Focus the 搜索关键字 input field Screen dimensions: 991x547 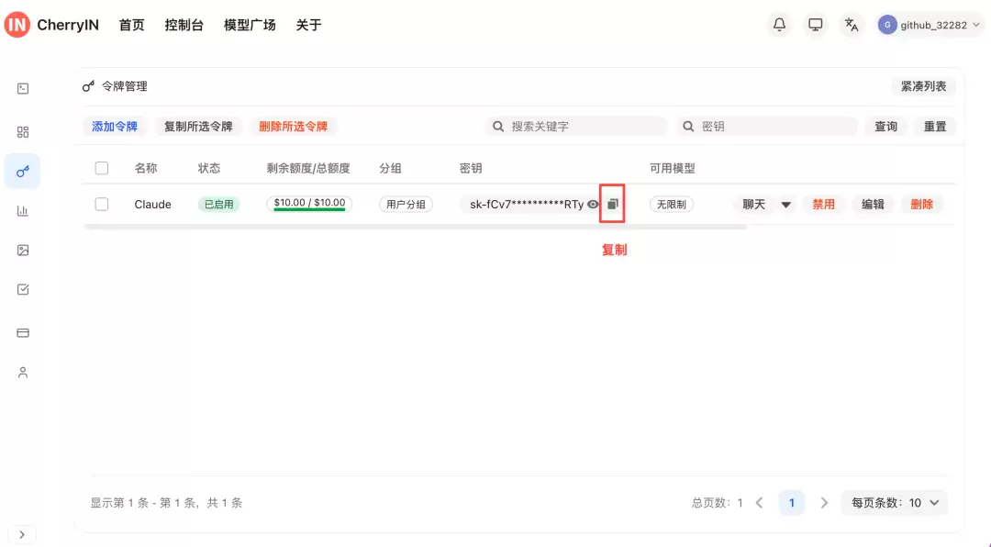(x=576, y=127)
